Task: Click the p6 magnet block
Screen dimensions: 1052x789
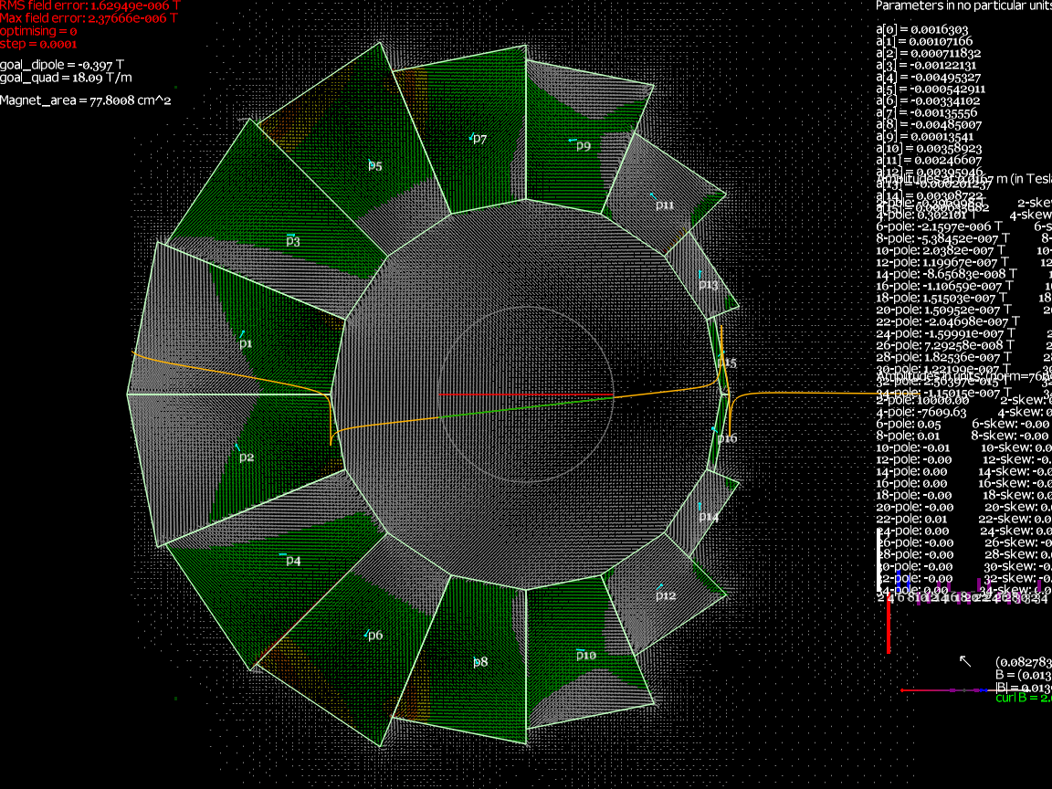Action: click(374, 635)
